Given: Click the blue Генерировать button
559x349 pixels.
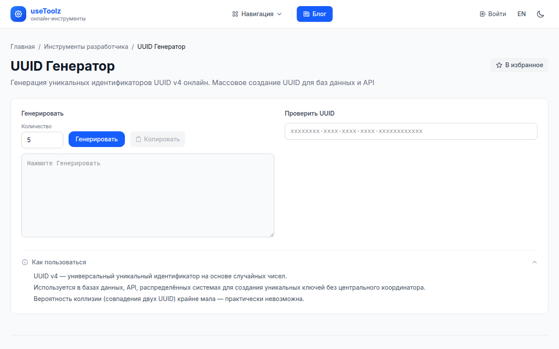Looking at the screenshot, I should click(x=97, y=139).
